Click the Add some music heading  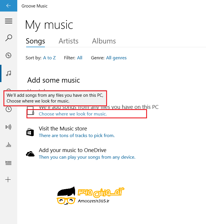54,80
